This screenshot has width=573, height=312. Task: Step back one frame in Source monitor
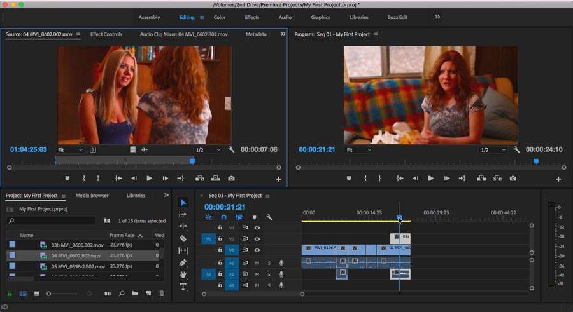pyautogui.click(x=134, y=179)
